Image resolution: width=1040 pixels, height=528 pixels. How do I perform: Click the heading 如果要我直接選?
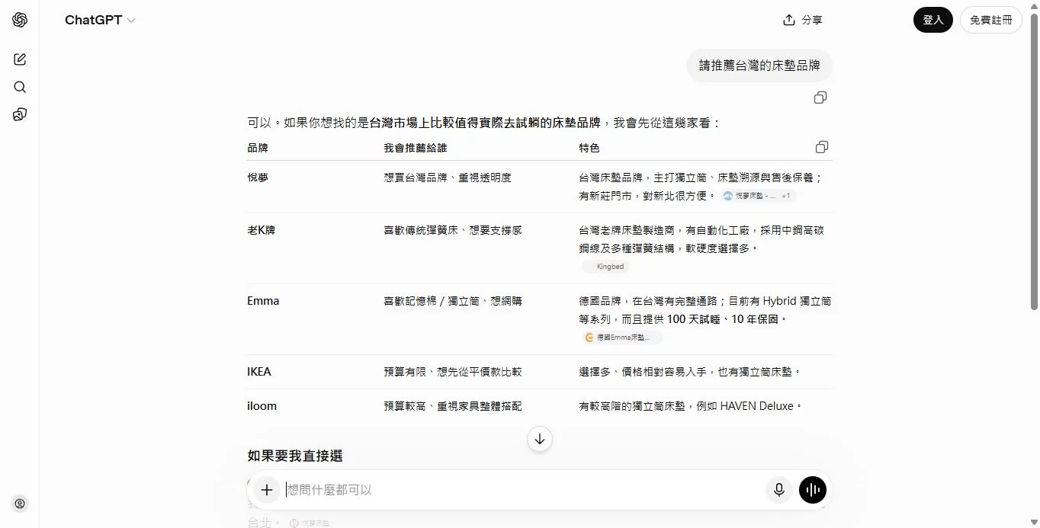295,456
